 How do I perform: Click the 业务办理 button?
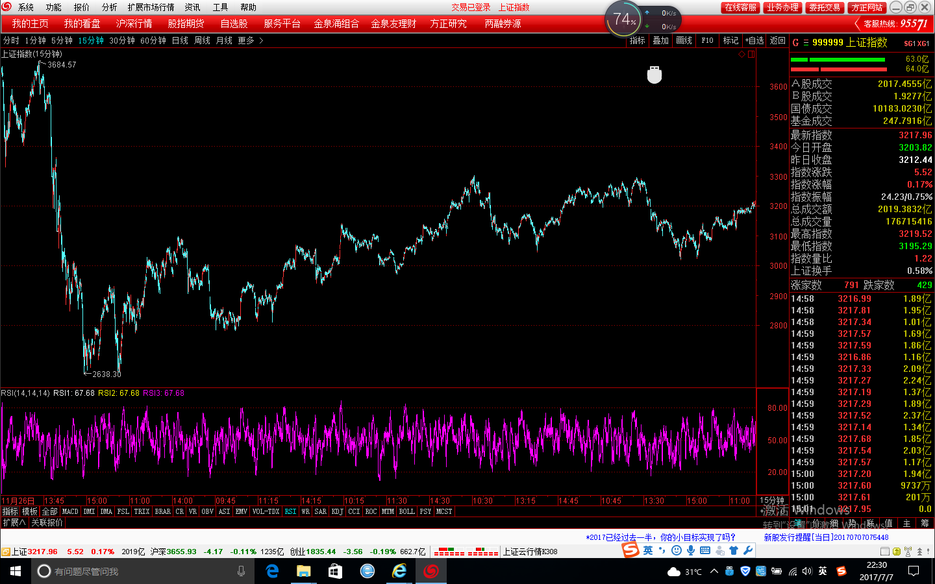click(x=782, y=7)
